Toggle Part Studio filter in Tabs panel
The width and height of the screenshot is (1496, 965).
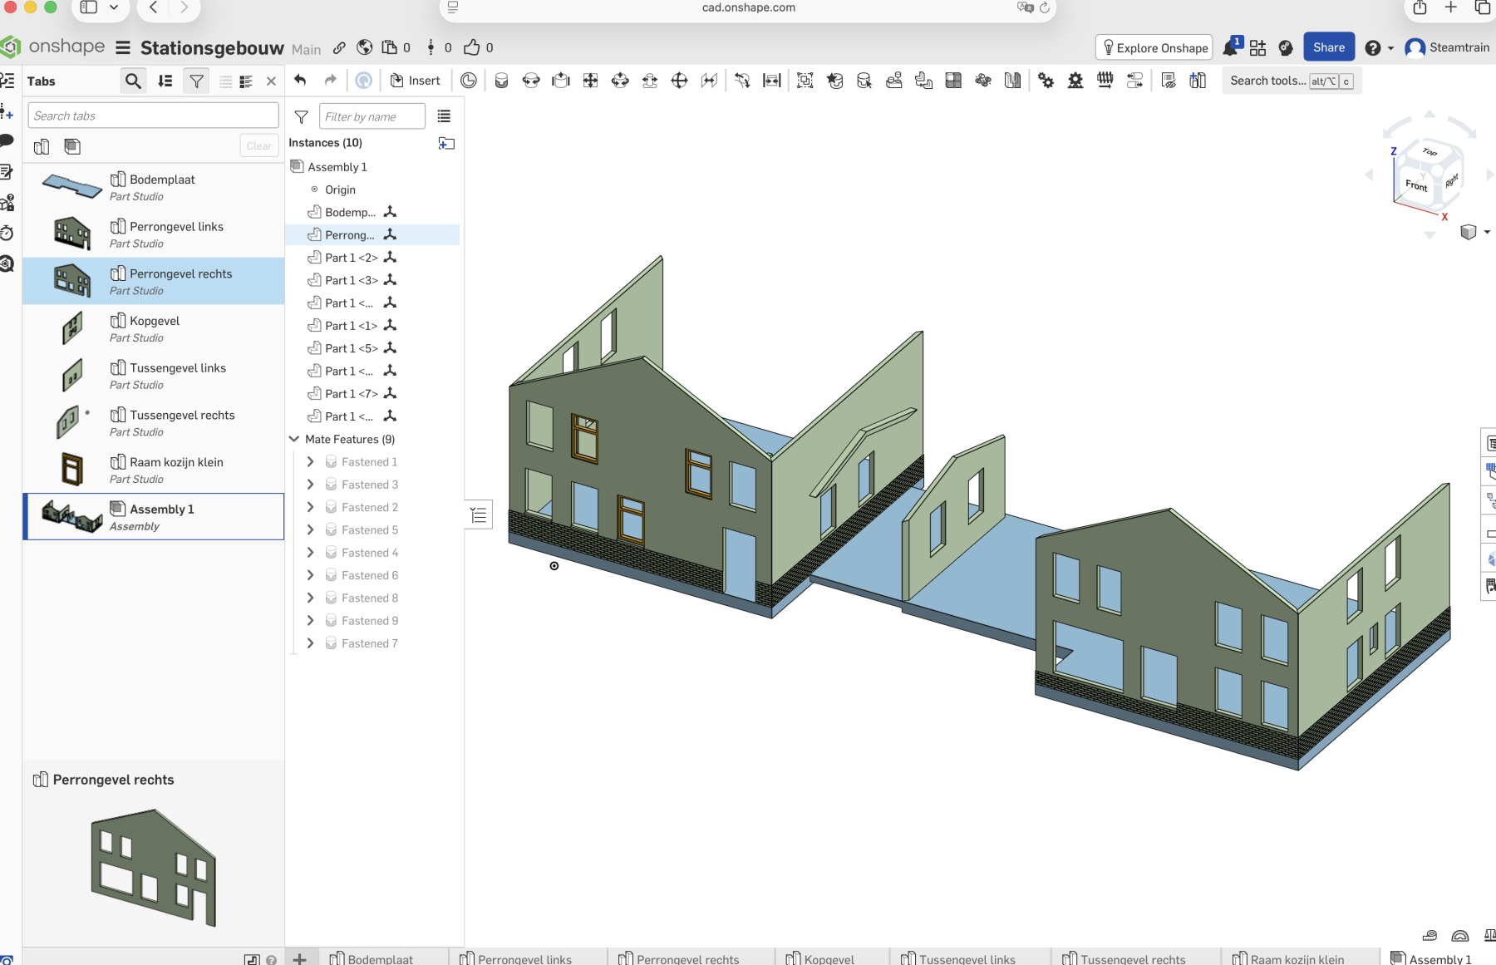click(42, 146)
